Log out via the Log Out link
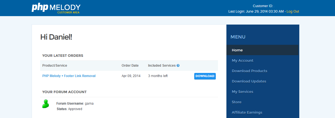The image size is (335, 118). [293, 11]
